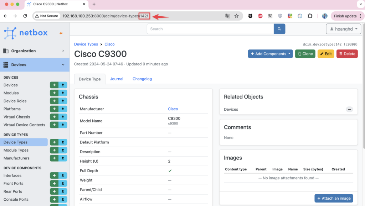Click Devices count badge in Related Objects
Viewport: 365px width, 206px height.
click(x=349, y=109)
